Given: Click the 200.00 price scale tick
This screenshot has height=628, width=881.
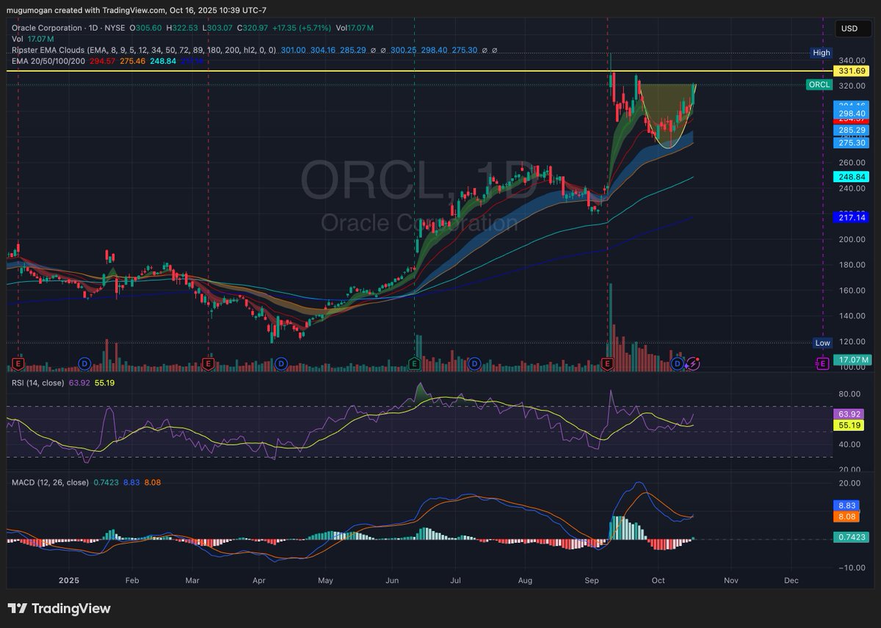Looking at the screenshot, I should (x=852, y=239).
